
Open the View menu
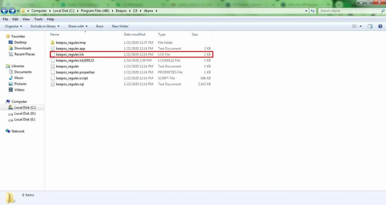[26, 19]
